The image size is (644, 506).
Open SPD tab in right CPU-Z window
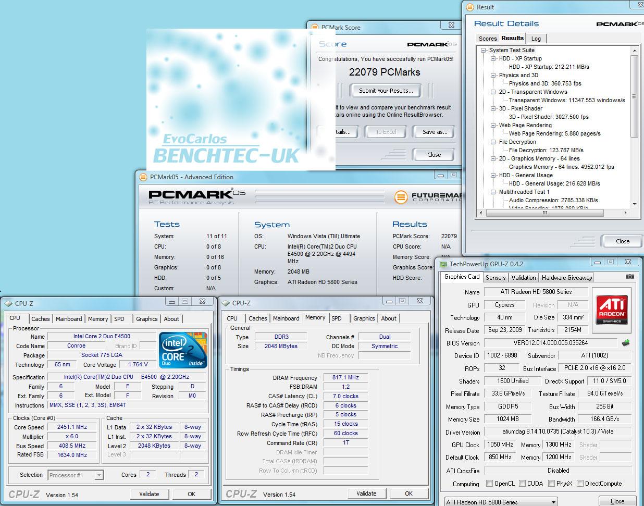coord(337,318)
